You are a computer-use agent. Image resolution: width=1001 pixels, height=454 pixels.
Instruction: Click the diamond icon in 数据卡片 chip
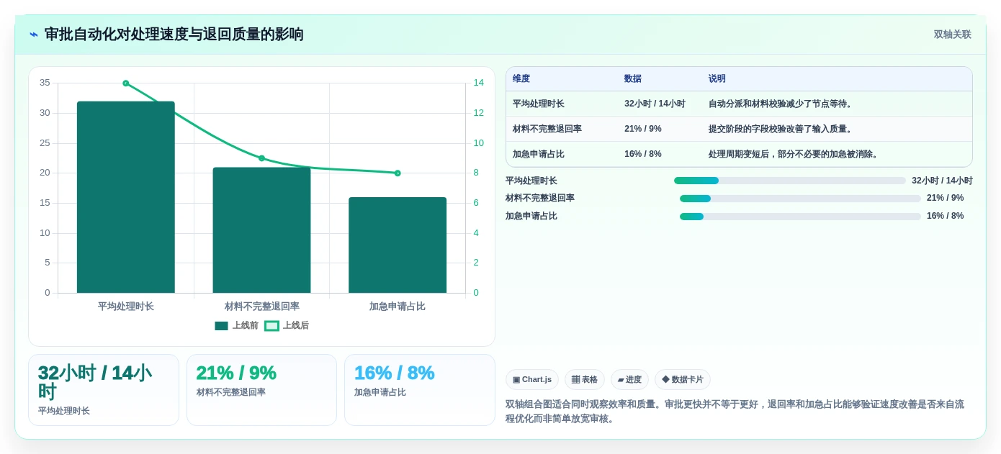665,379
